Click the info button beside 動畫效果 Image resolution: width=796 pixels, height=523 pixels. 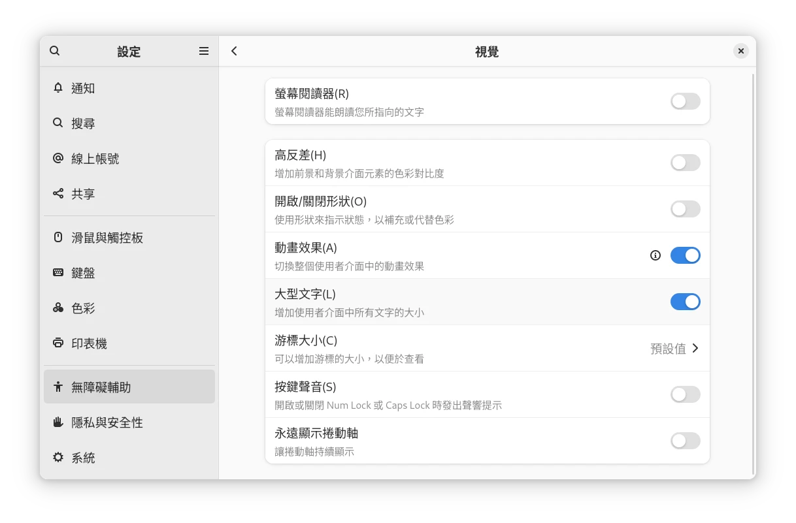tap(655, 255)
